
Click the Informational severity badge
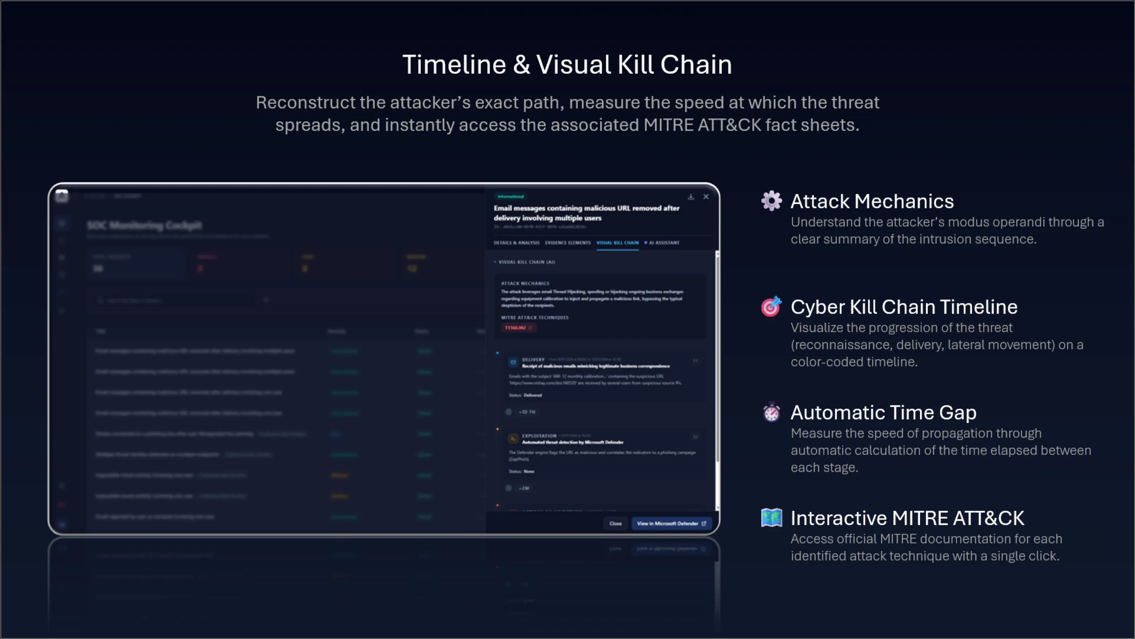511,196
